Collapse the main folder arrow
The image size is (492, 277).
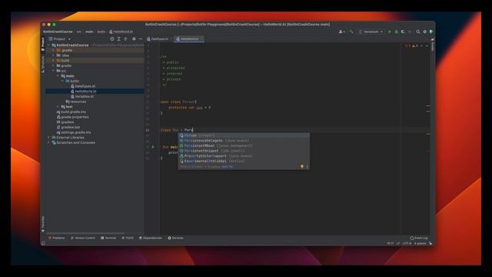tap(58, 75)
